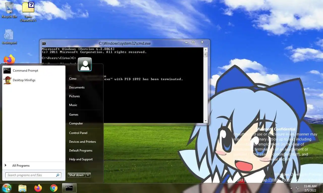This screenshot has width=323, height=193.
Task: Open Control Panel
Action: 78,133
